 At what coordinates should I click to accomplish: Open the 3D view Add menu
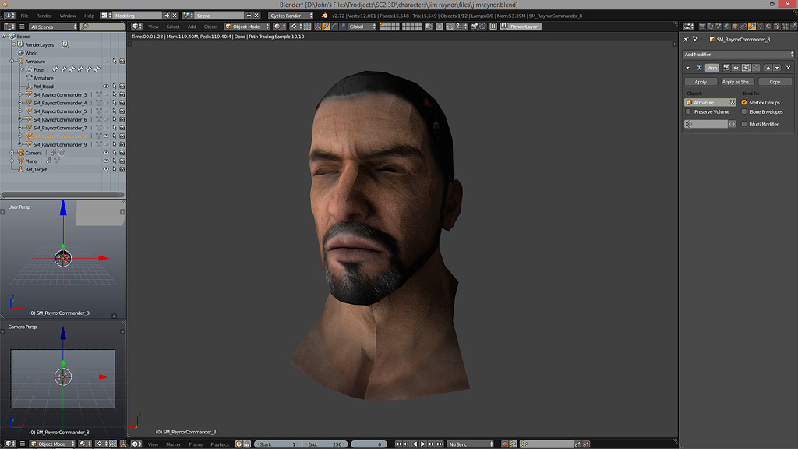coord(192,27)
